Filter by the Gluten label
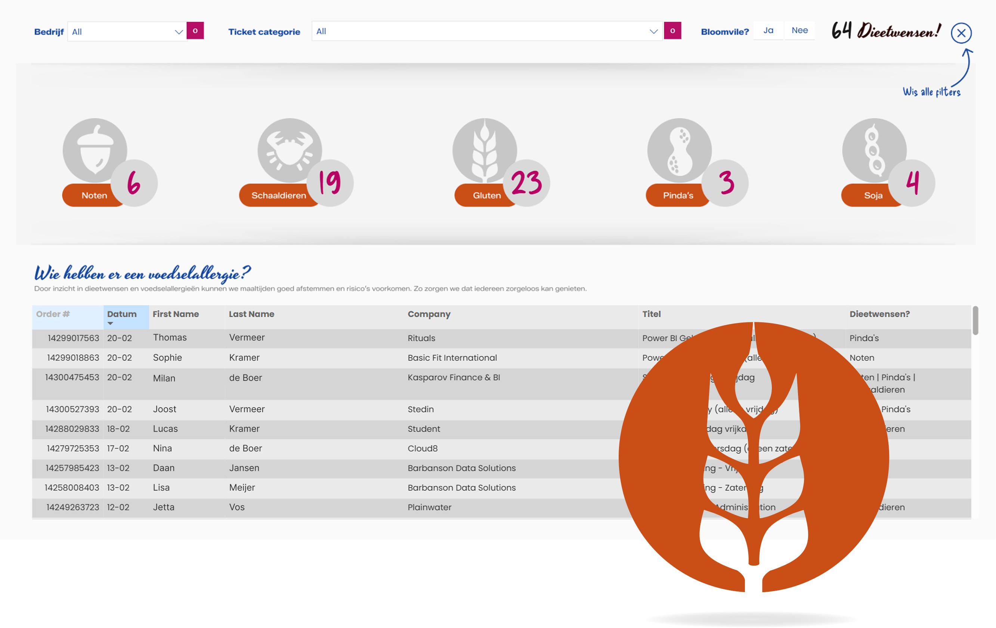 coord(487,195)
